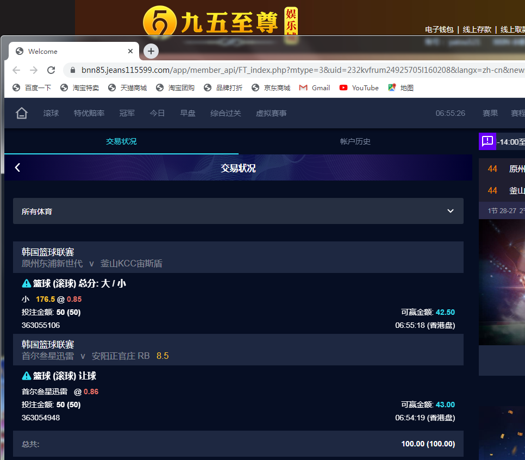The height and width of the screenshot is (460, 525).
Task: Go to 虚拟赛事 section
Action: coord(271,113)
